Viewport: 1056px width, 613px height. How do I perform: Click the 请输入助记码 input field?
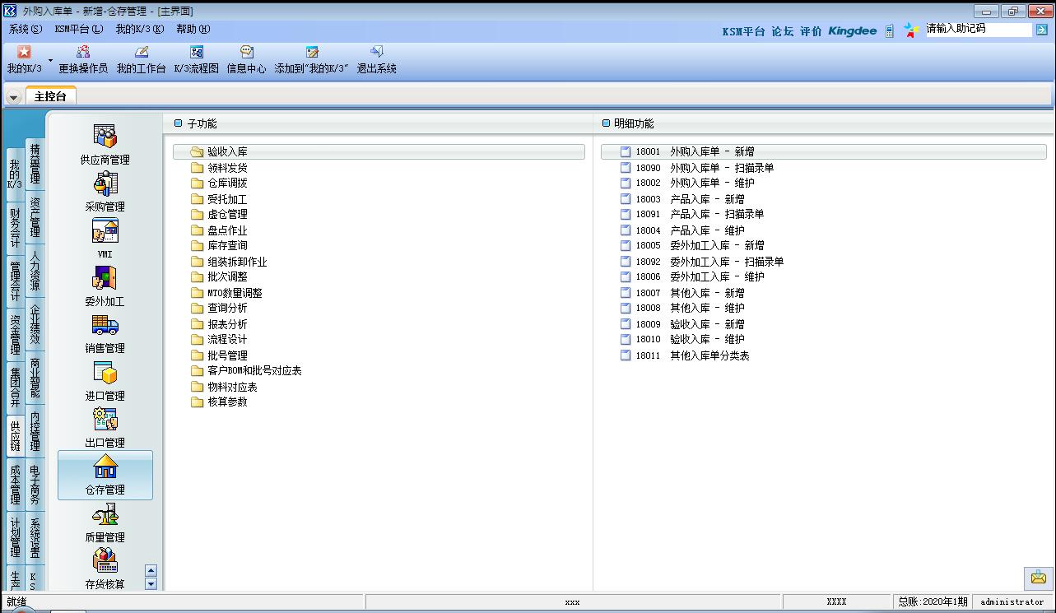click(977, 29)
